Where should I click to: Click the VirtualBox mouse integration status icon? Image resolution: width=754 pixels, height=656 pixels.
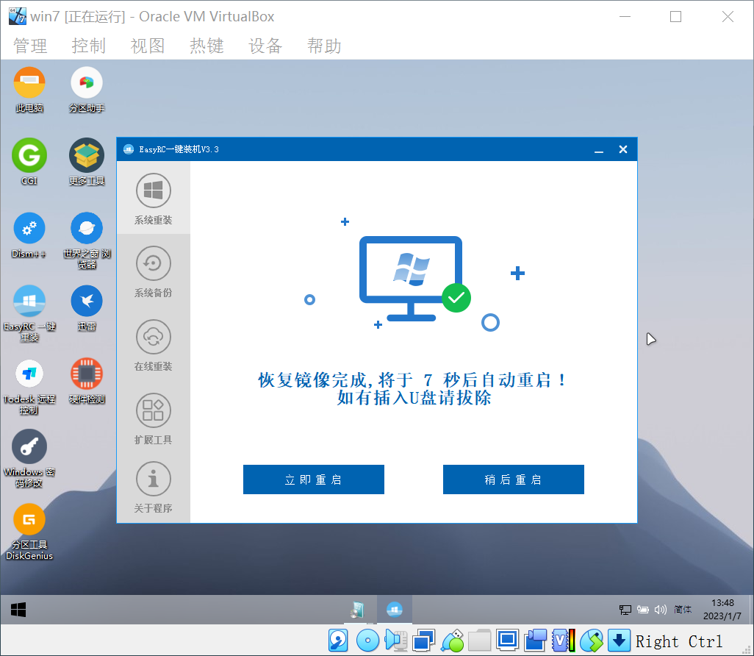click(592, 641)
